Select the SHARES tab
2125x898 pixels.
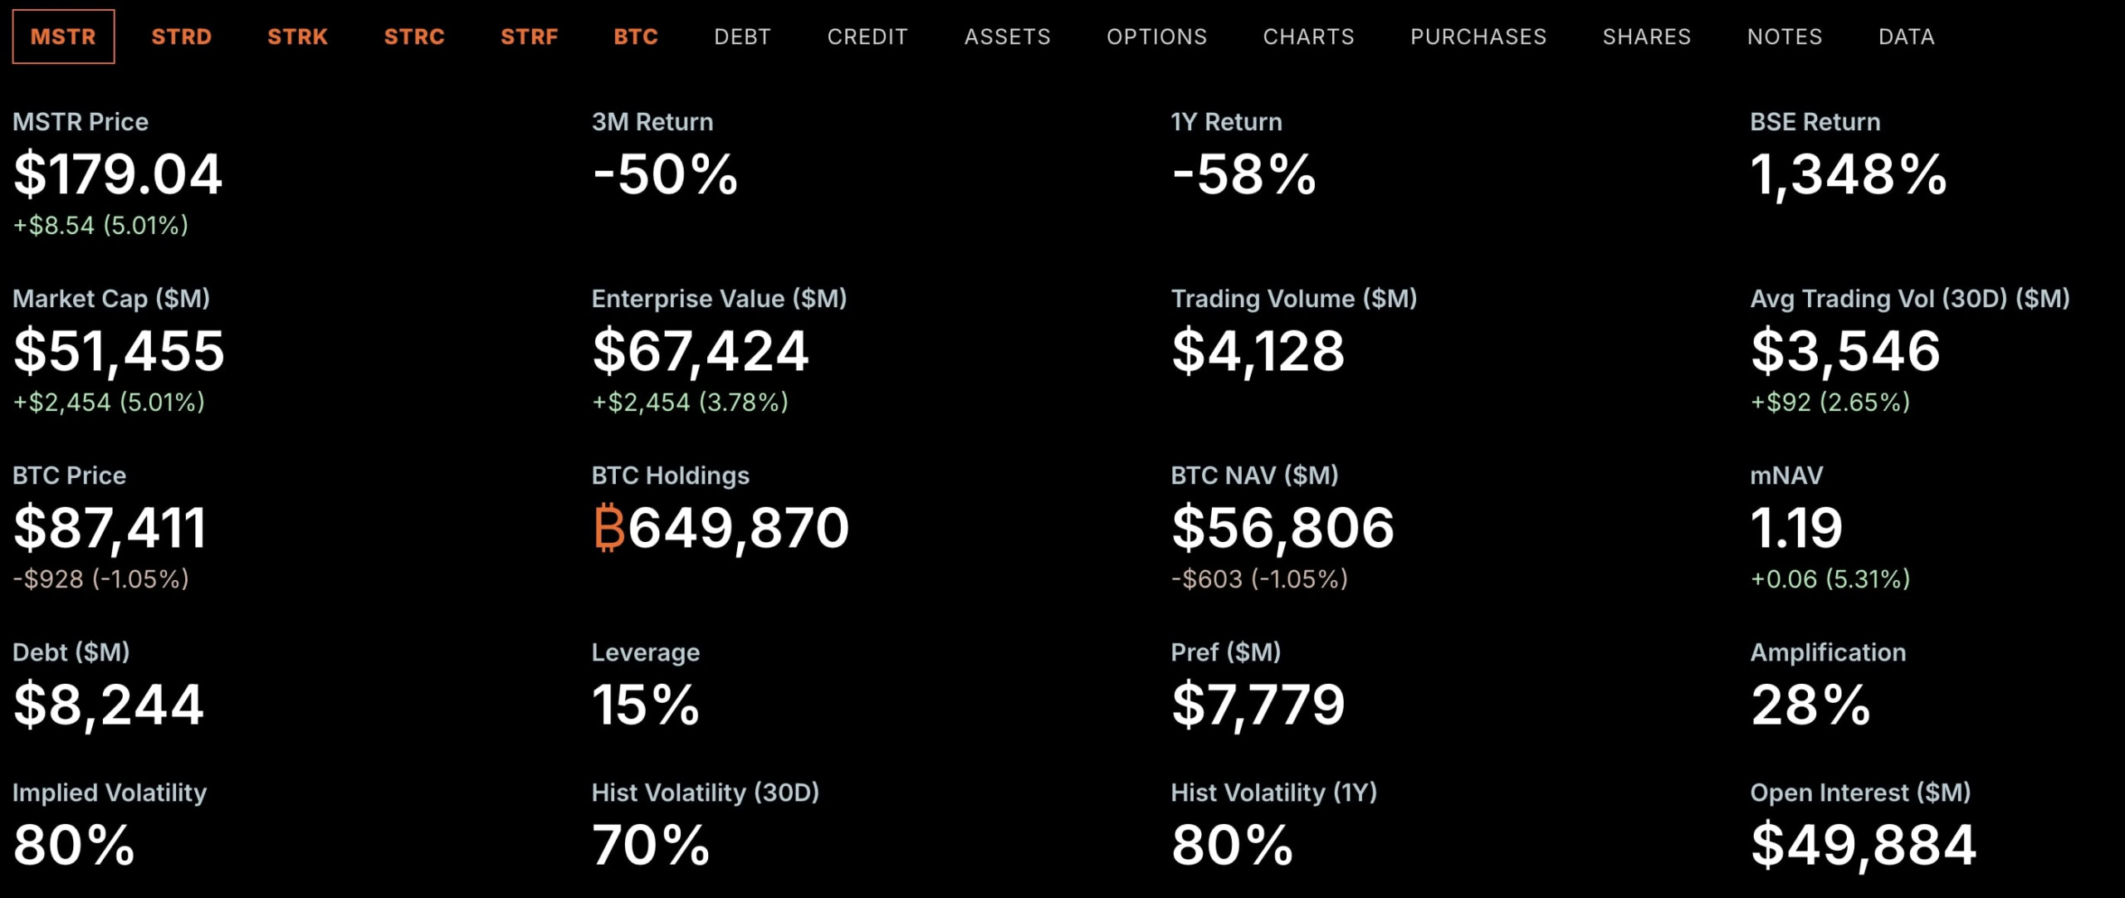coord(1646,37)
